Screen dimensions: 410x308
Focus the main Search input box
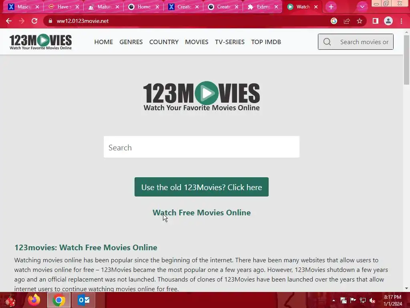[202, 147]
